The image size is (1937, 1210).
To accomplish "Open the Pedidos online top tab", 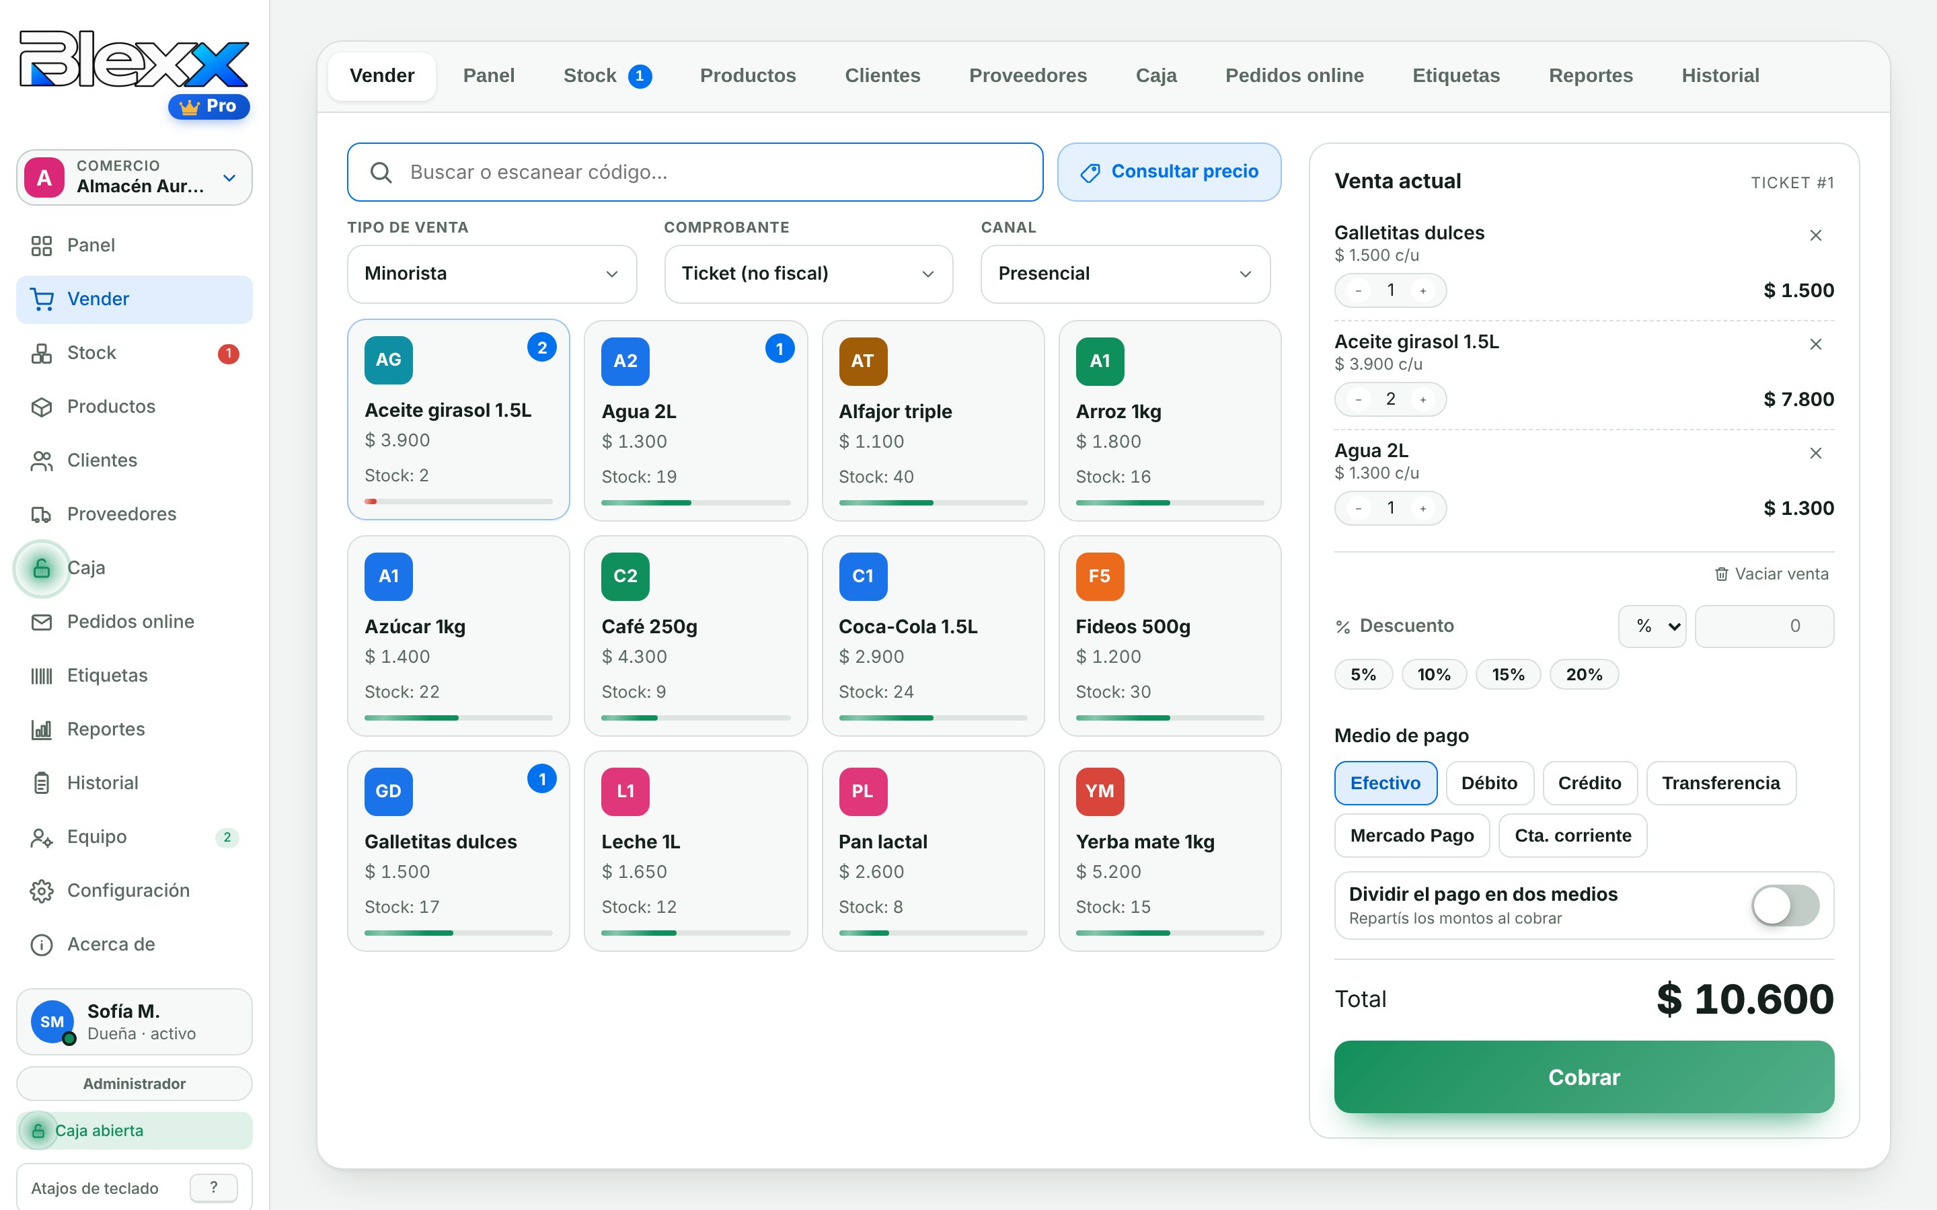I will coord(1294,75).
